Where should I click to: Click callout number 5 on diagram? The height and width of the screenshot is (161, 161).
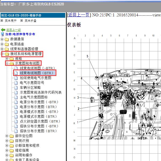coord(87,56)
